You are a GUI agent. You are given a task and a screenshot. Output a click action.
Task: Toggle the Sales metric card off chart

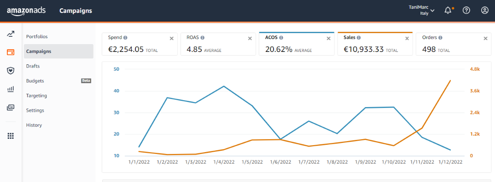tap(375, 44)
